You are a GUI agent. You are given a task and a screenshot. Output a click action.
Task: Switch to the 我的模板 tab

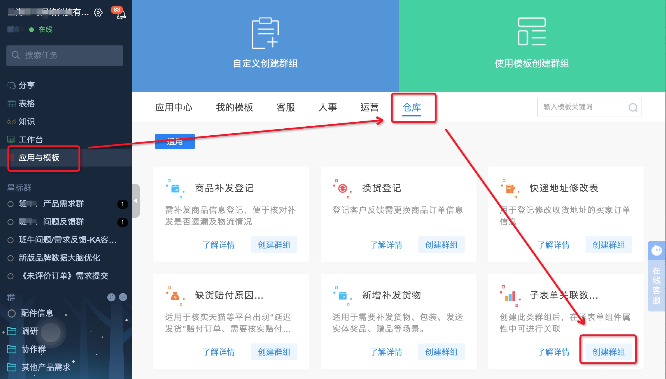pos(234,107)
